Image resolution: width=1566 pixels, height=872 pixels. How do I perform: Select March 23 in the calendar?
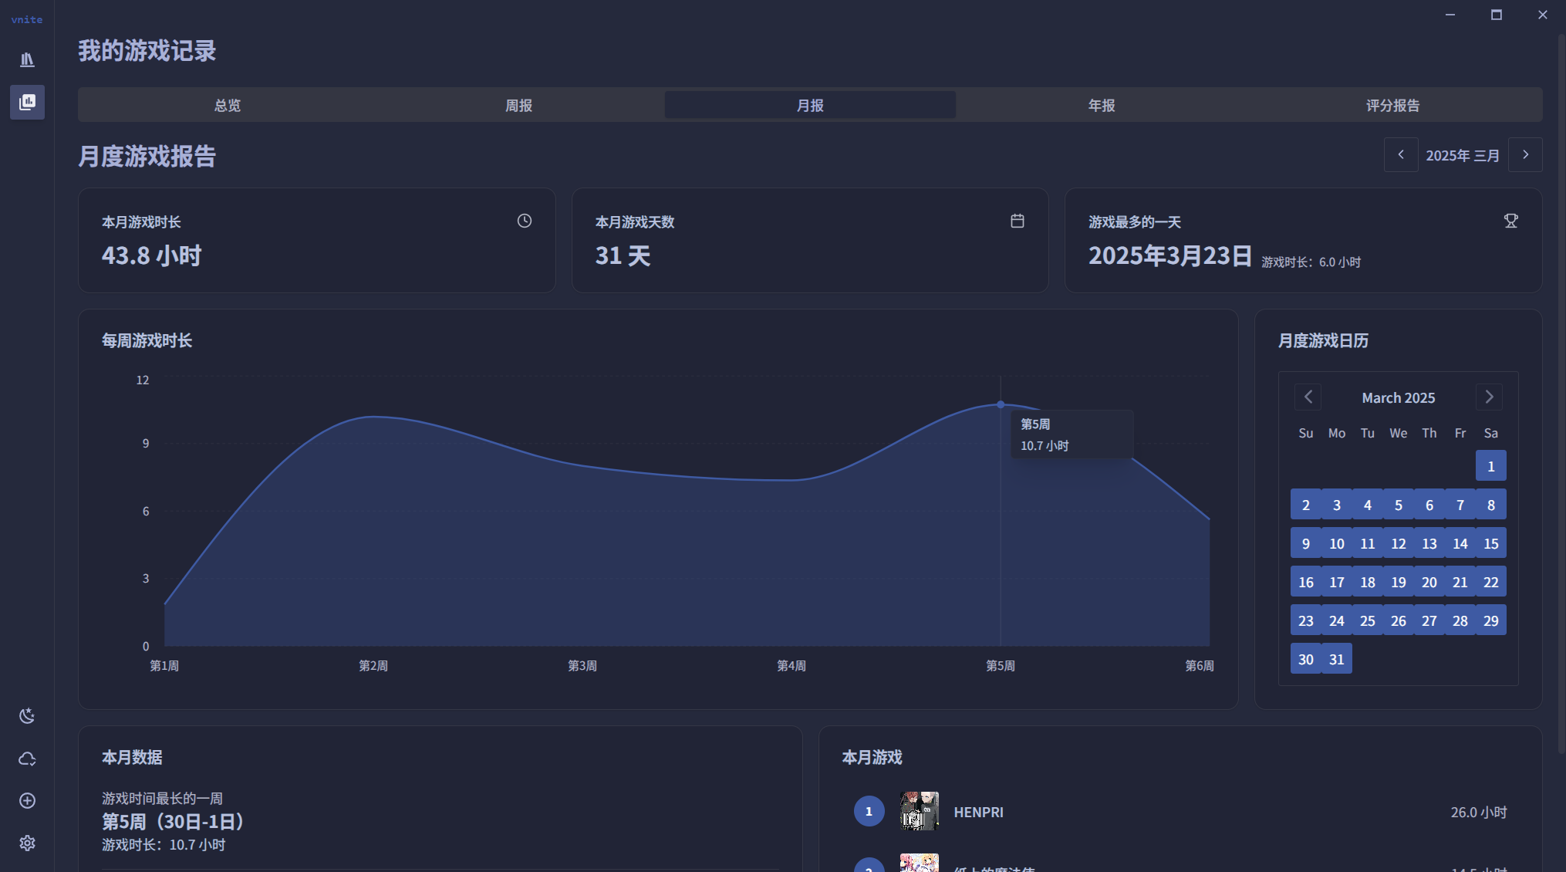(1305, 620)
